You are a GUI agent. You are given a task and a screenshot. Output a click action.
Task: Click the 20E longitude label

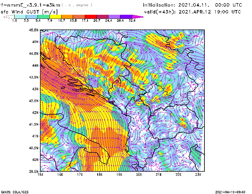[139, 175]
